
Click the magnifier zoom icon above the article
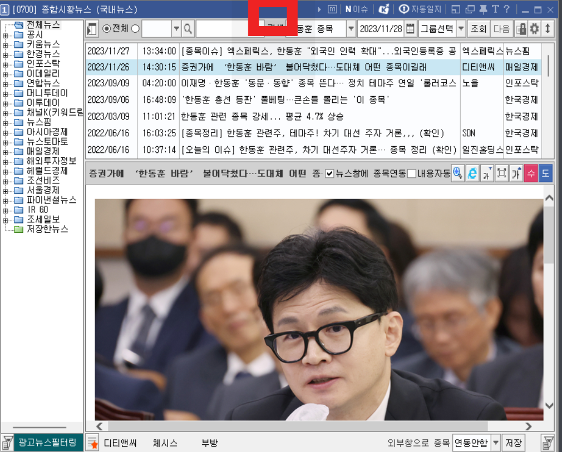pos(457,173)
